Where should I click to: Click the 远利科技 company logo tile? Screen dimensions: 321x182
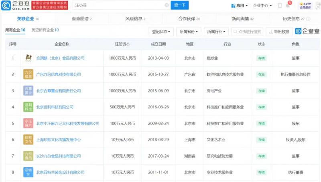pyautogui.click(x=28, y=107)
